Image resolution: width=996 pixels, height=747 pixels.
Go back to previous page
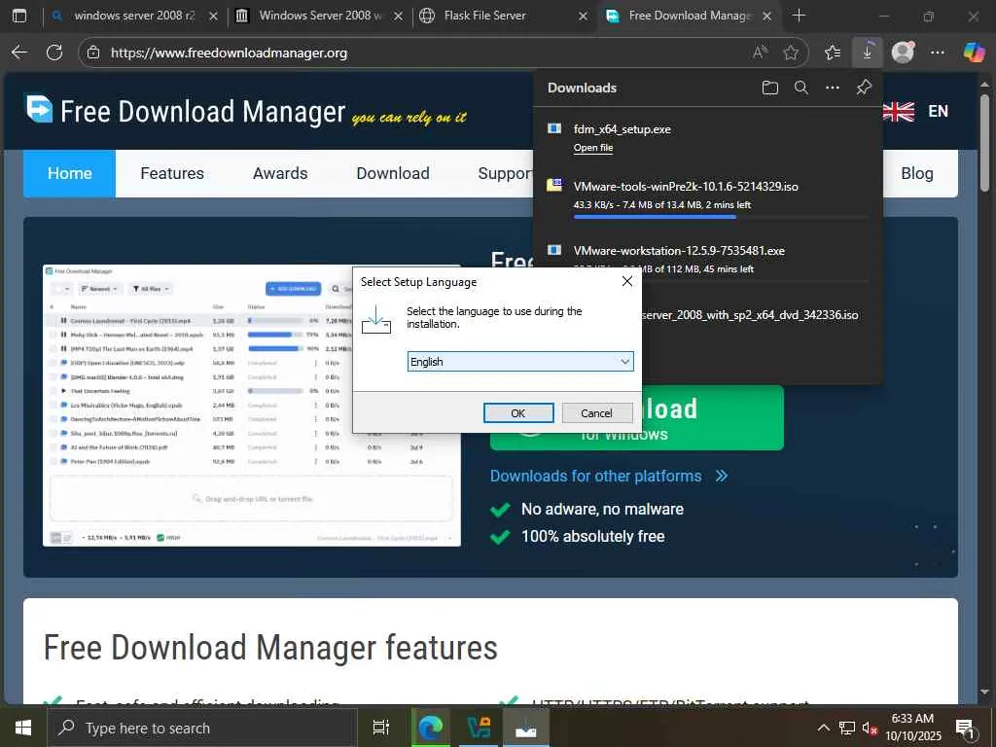pos(19,53)
